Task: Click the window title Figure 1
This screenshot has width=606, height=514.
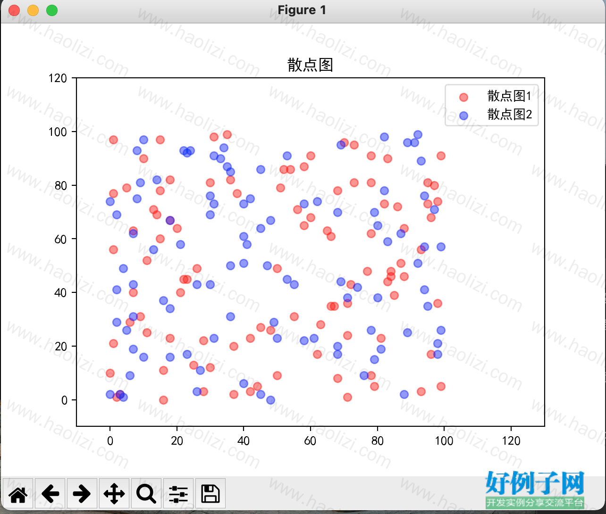Action: click(302, 10)
